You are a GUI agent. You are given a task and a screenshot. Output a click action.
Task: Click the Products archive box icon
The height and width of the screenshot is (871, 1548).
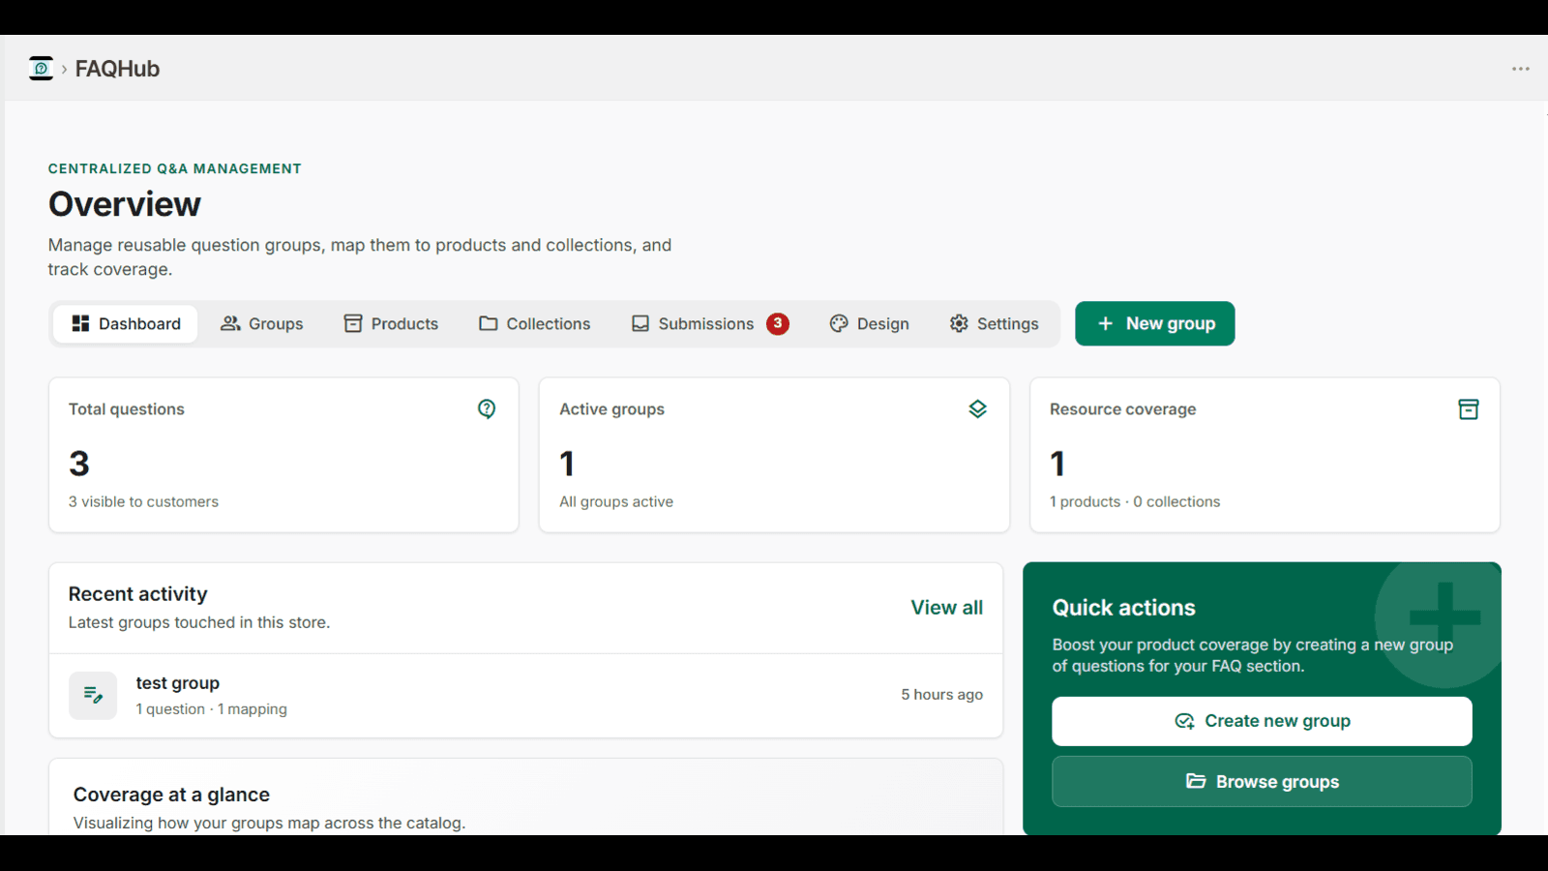[353, 323]
